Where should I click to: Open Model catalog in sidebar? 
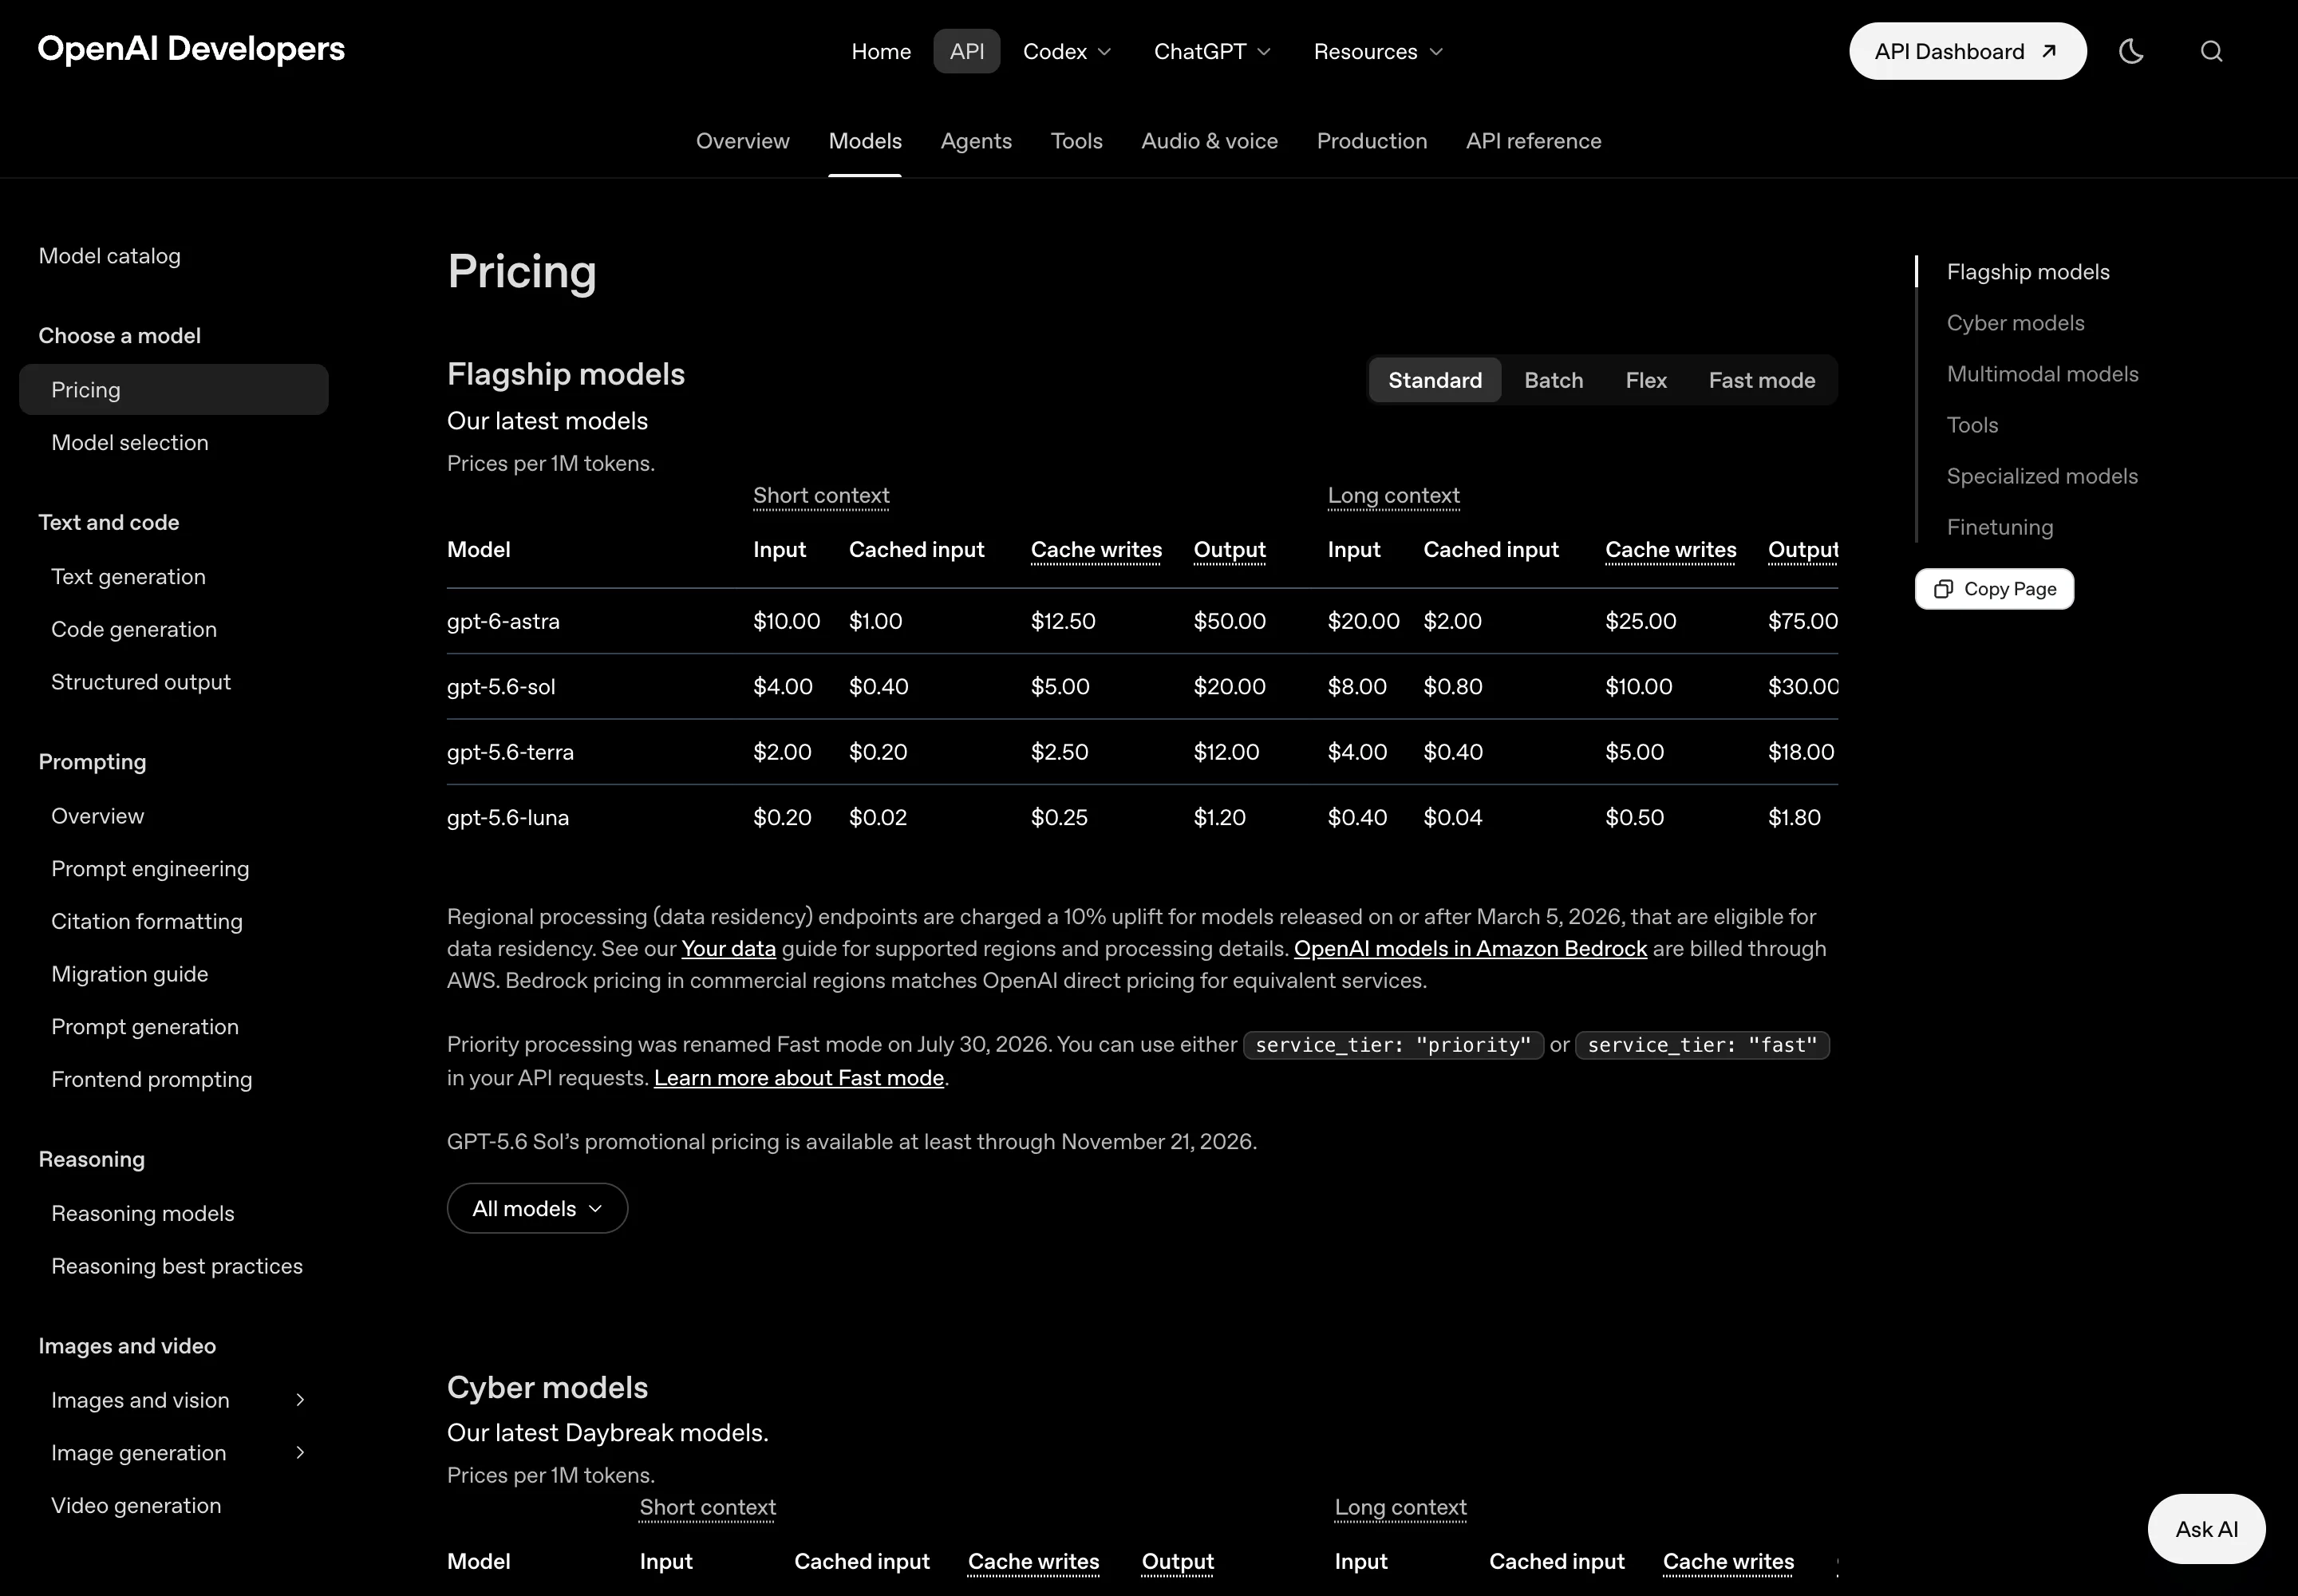[x=110, y=256]
